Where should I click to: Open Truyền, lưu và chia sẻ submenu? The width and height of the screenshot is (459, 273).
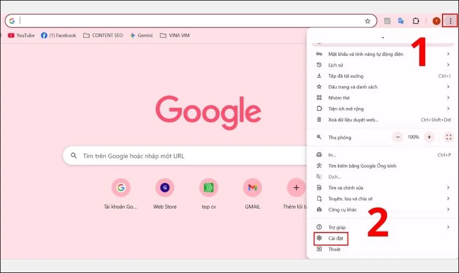(382, 199)
